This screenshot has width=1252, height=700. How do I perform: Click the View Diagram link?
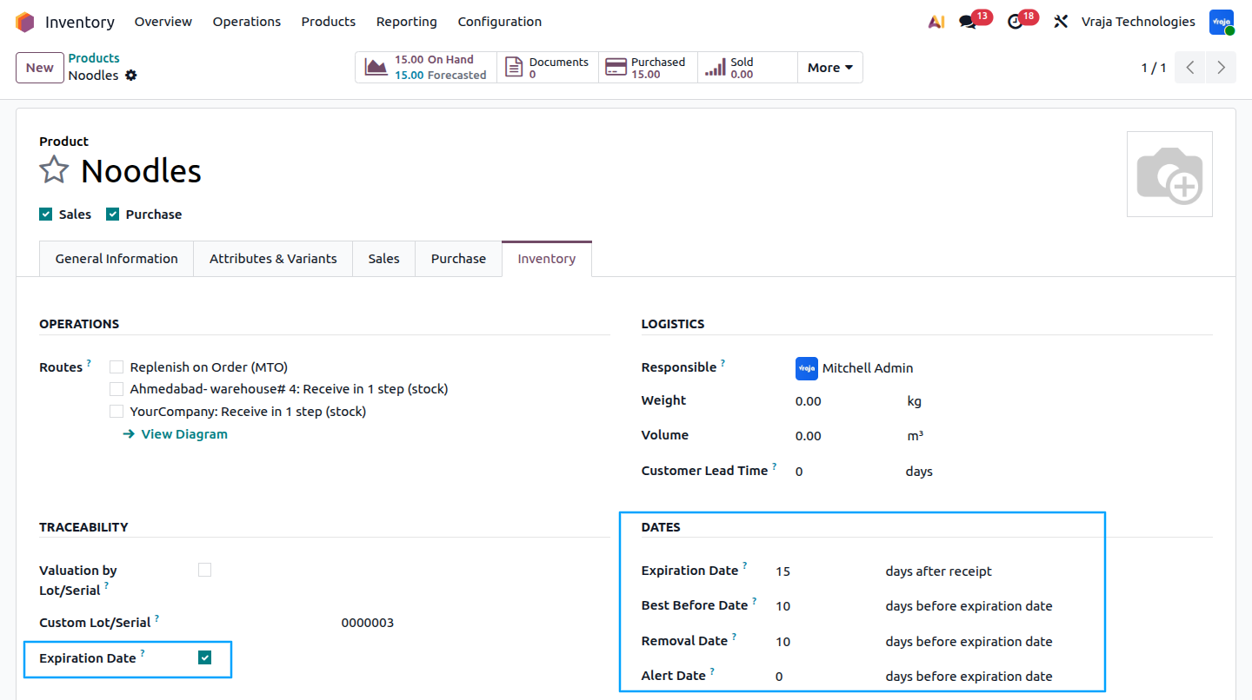point(176,434)
